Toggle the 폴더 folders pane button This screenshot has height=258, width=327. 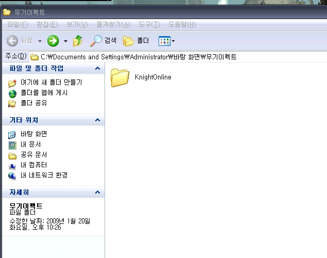tap(136, 41)
